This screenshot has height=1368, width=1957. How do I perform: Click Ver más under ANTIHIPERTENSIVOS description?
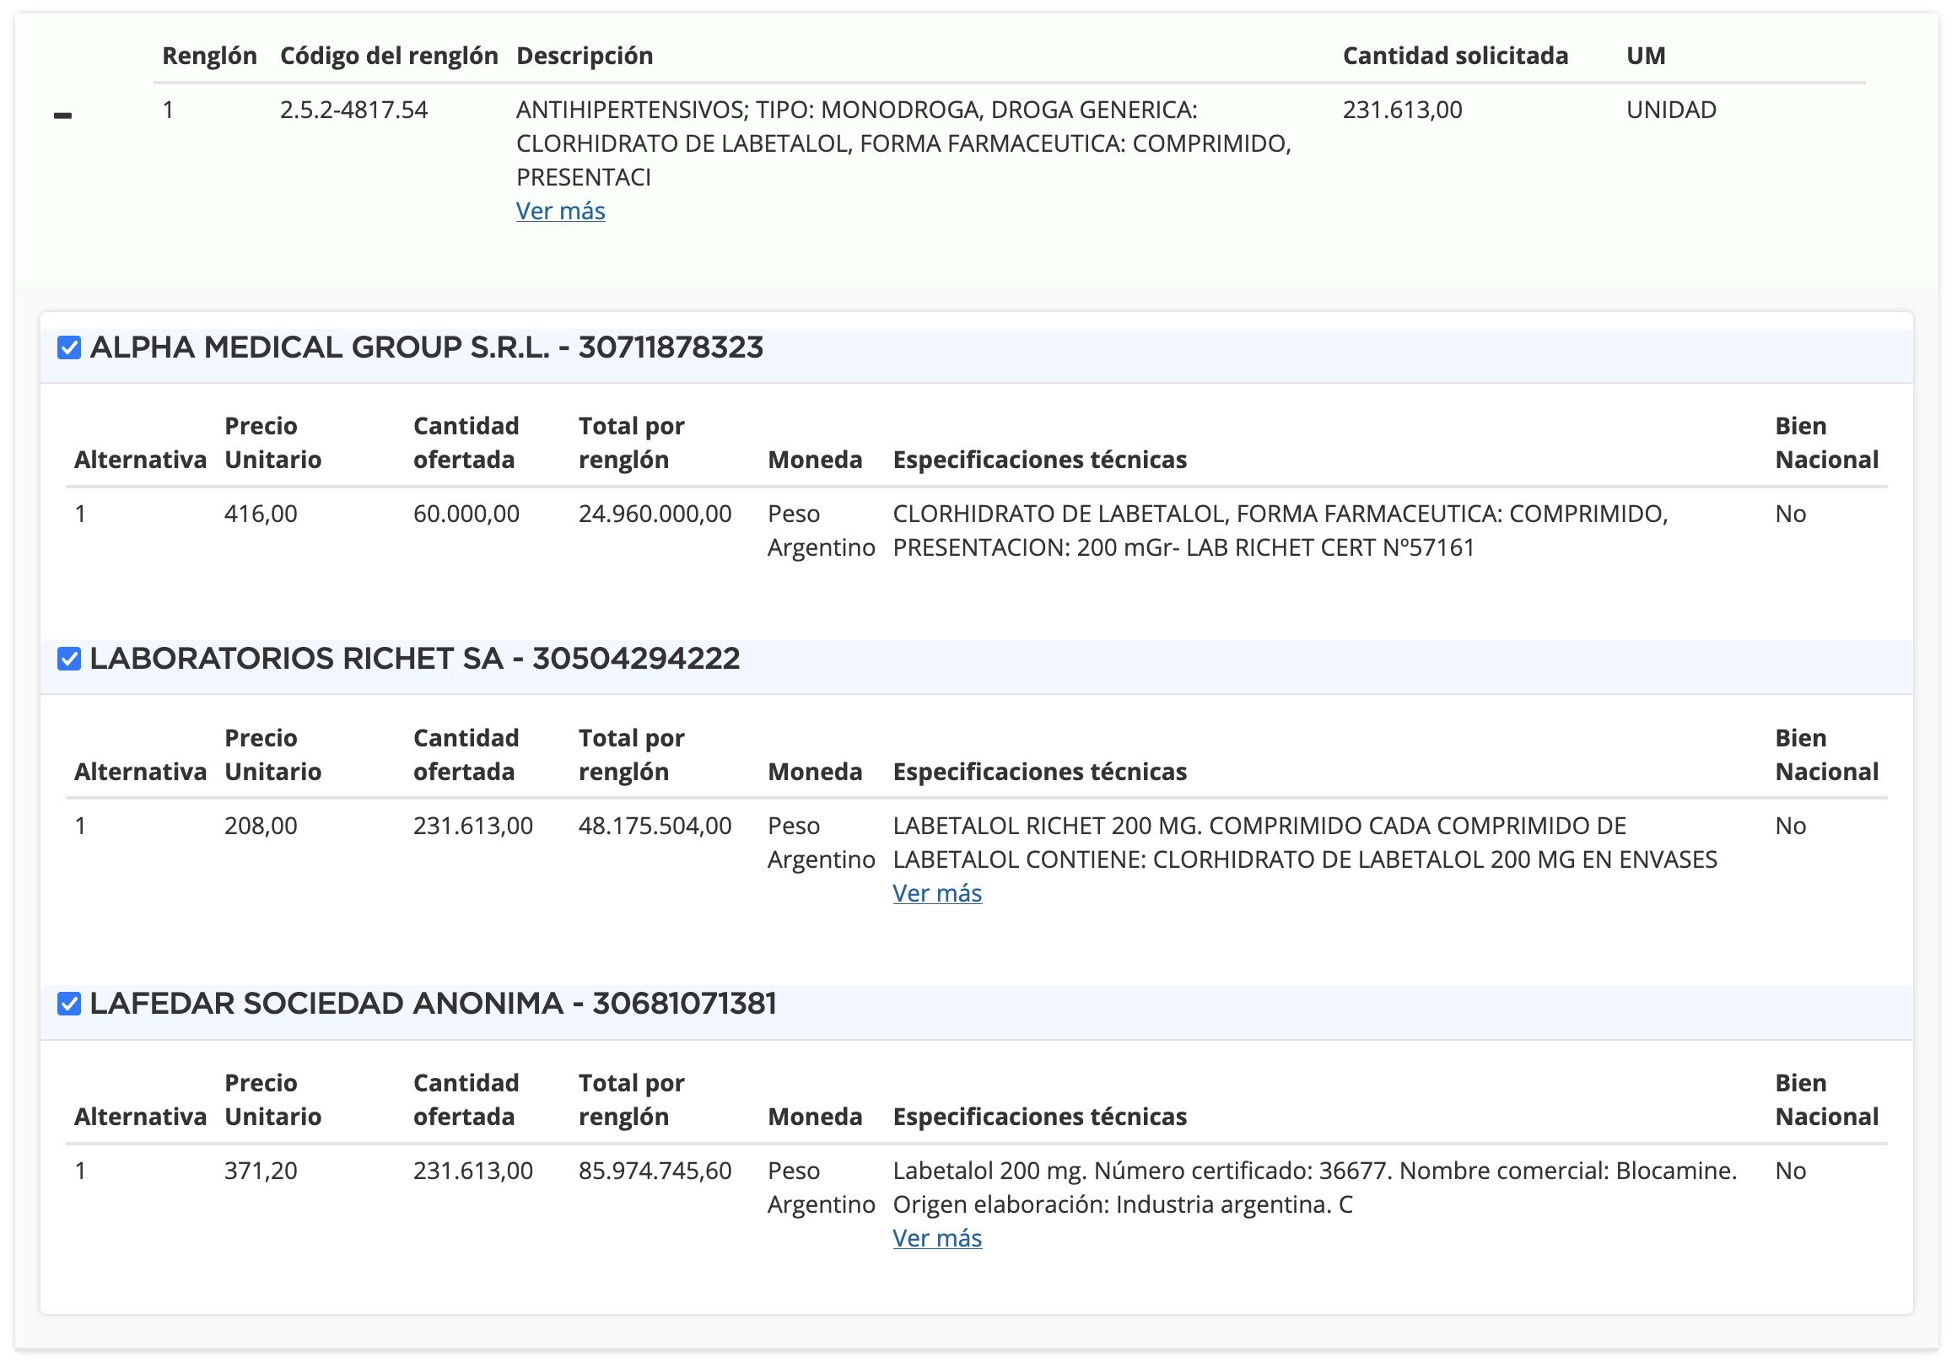(x=560, y=211)
